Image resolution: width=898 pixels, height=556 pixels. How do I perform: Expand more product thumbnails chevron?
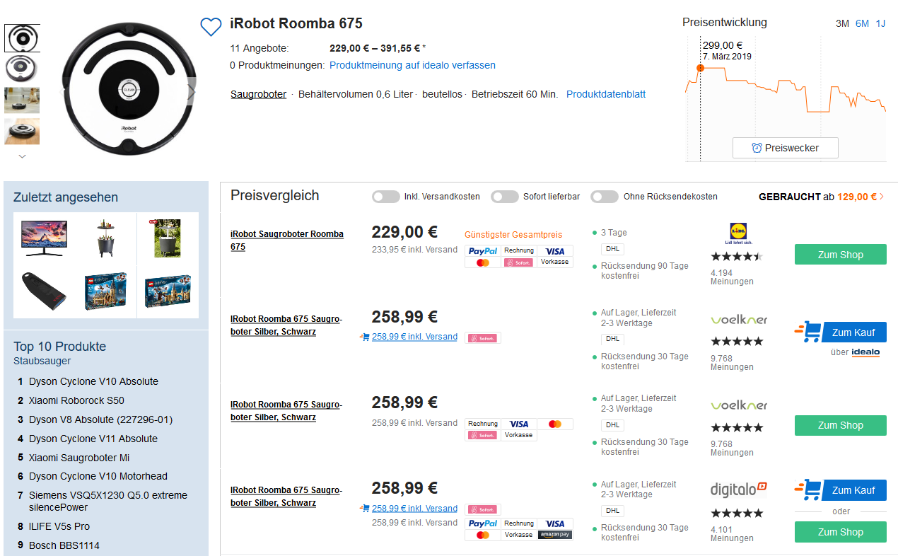(x=22, y=156)
